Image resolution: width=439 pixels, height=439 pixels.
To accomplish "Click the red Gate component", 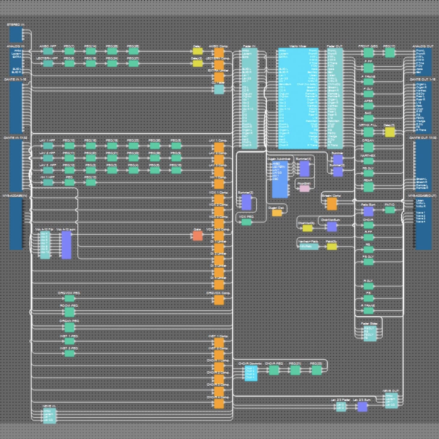I will click(x=198, y=236).
